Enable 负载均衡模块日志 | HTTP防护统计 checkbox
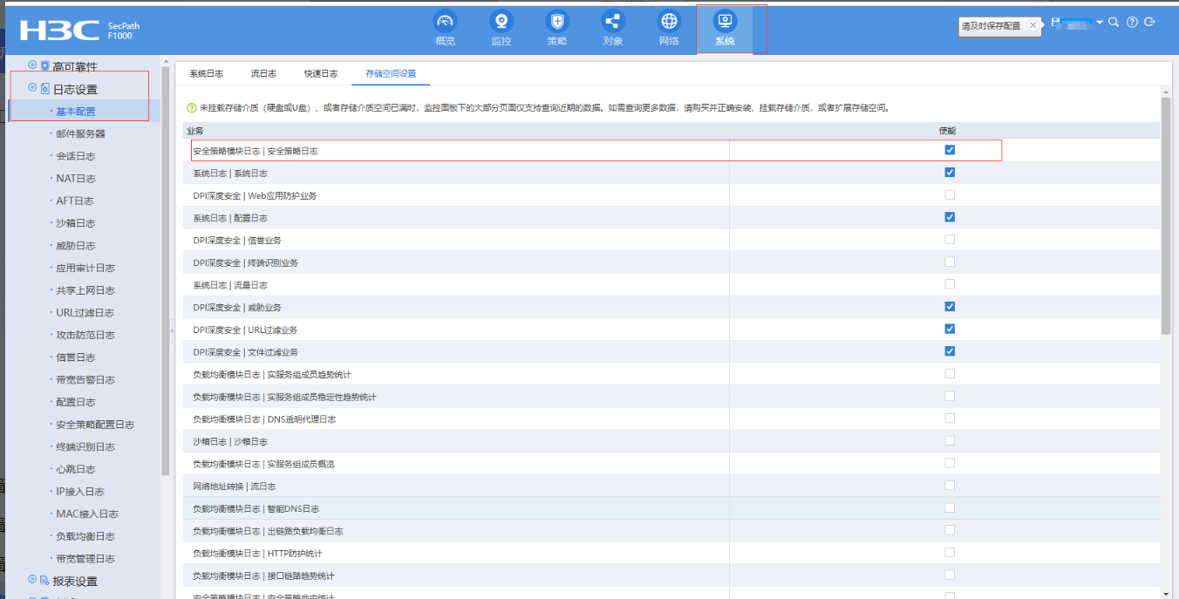Screen dimensions: 1179x599 point(950,553)
